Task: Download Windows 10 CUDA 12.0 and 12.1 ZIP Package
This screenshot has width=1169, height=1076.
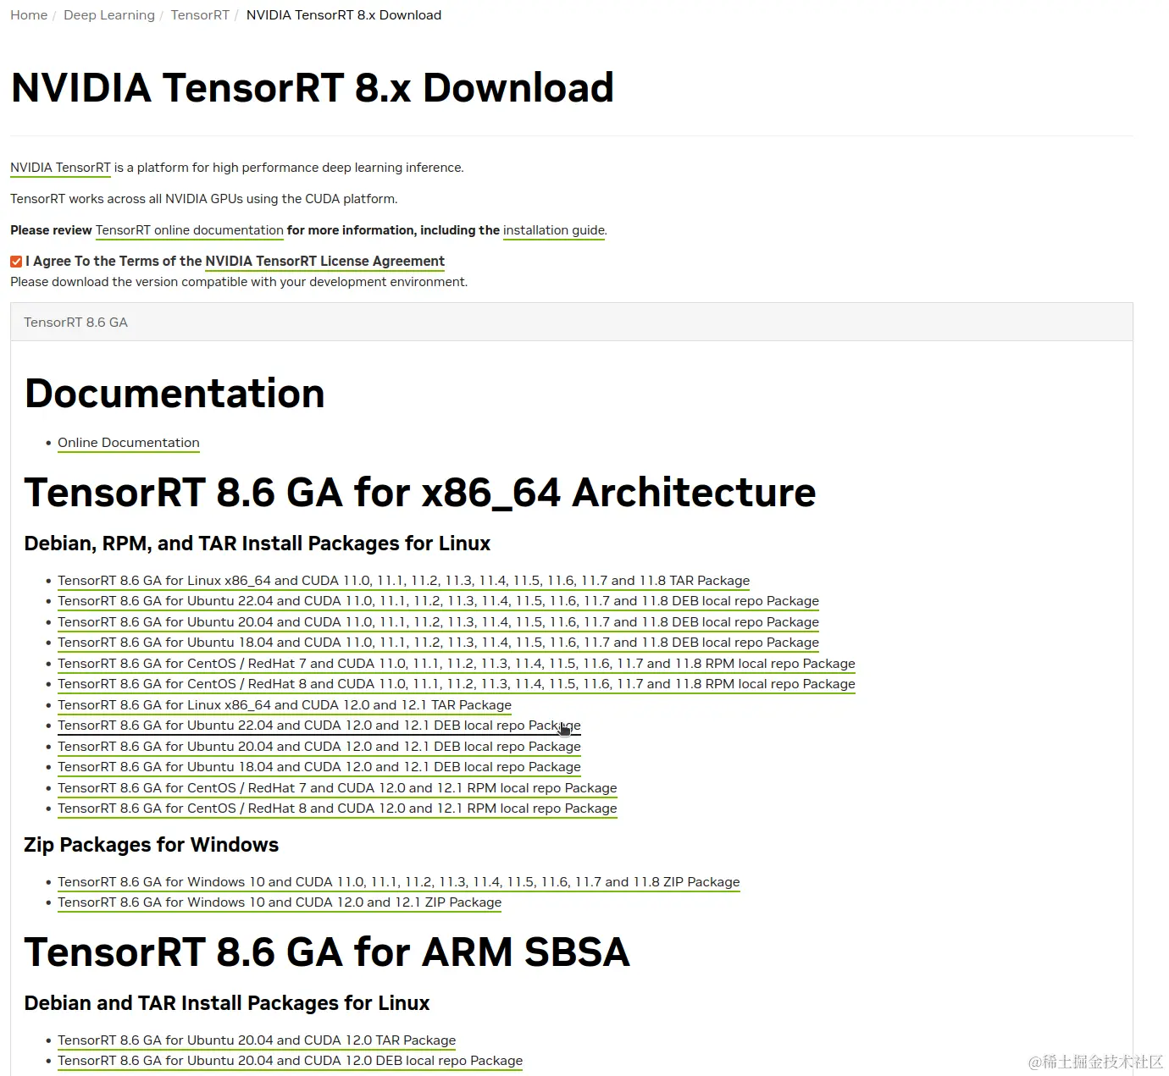Action: click(x=279, y=902)
